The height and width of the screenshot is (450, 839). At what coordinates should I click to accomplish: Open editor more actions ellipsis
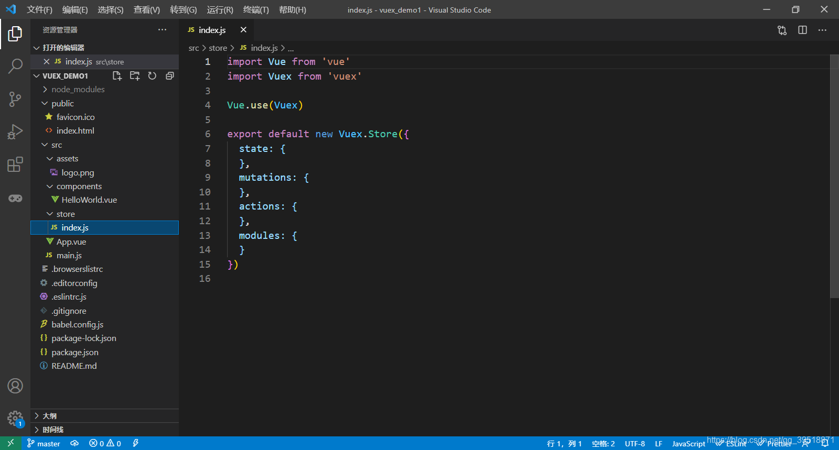pyautogui.click(x=822, y=30)
